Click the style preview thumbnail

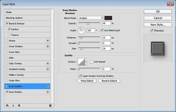(x=158, y=48)
